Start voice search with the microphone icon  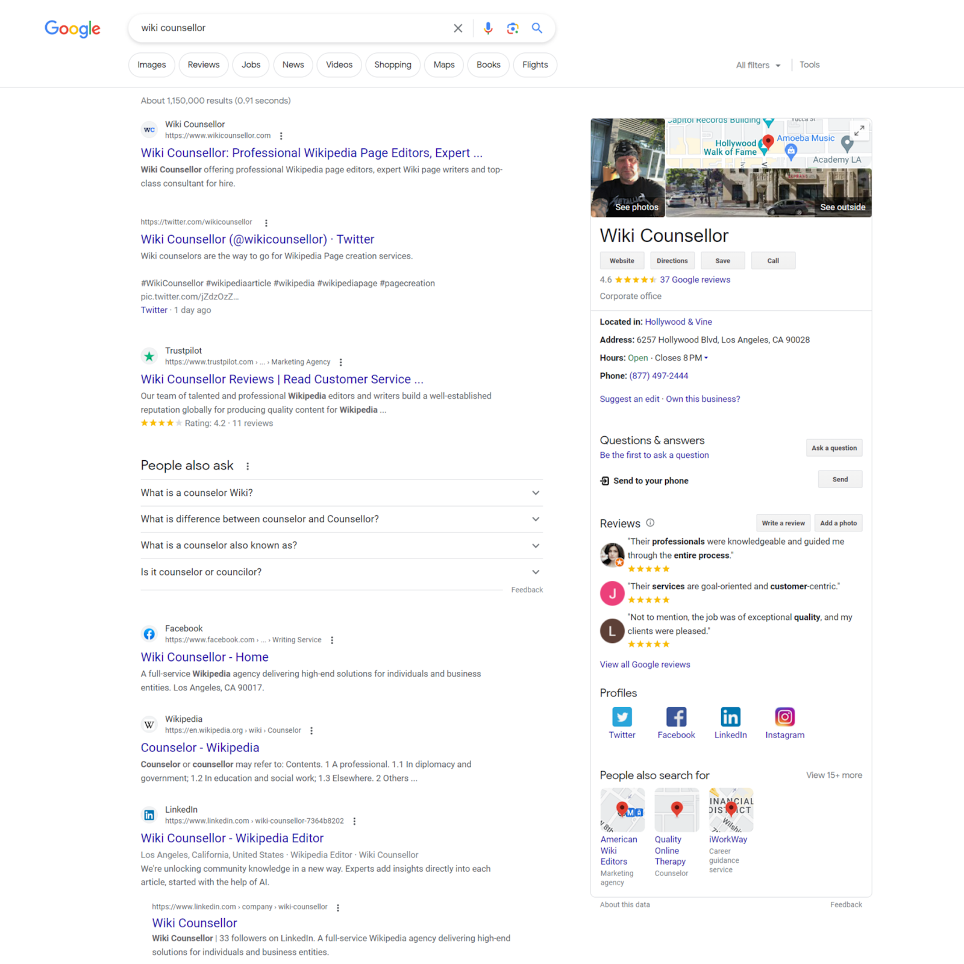(488, 28)
